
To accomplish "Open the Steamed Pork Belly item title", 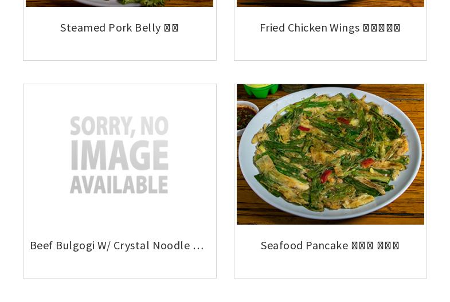I will pos(119,28).
